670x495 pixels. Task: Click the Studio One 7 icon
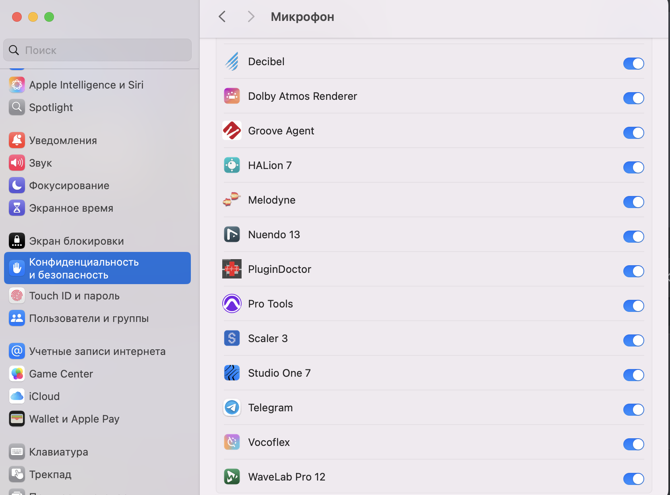232,373
